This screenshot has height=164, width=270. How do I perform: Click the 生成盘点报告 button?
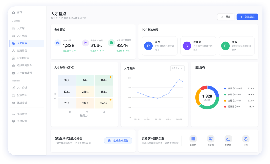(x=118, y=141)
